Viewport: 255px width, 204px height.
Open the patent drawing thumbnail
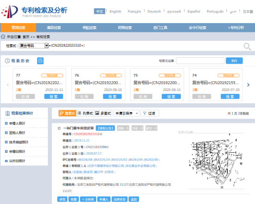point(216,161)
